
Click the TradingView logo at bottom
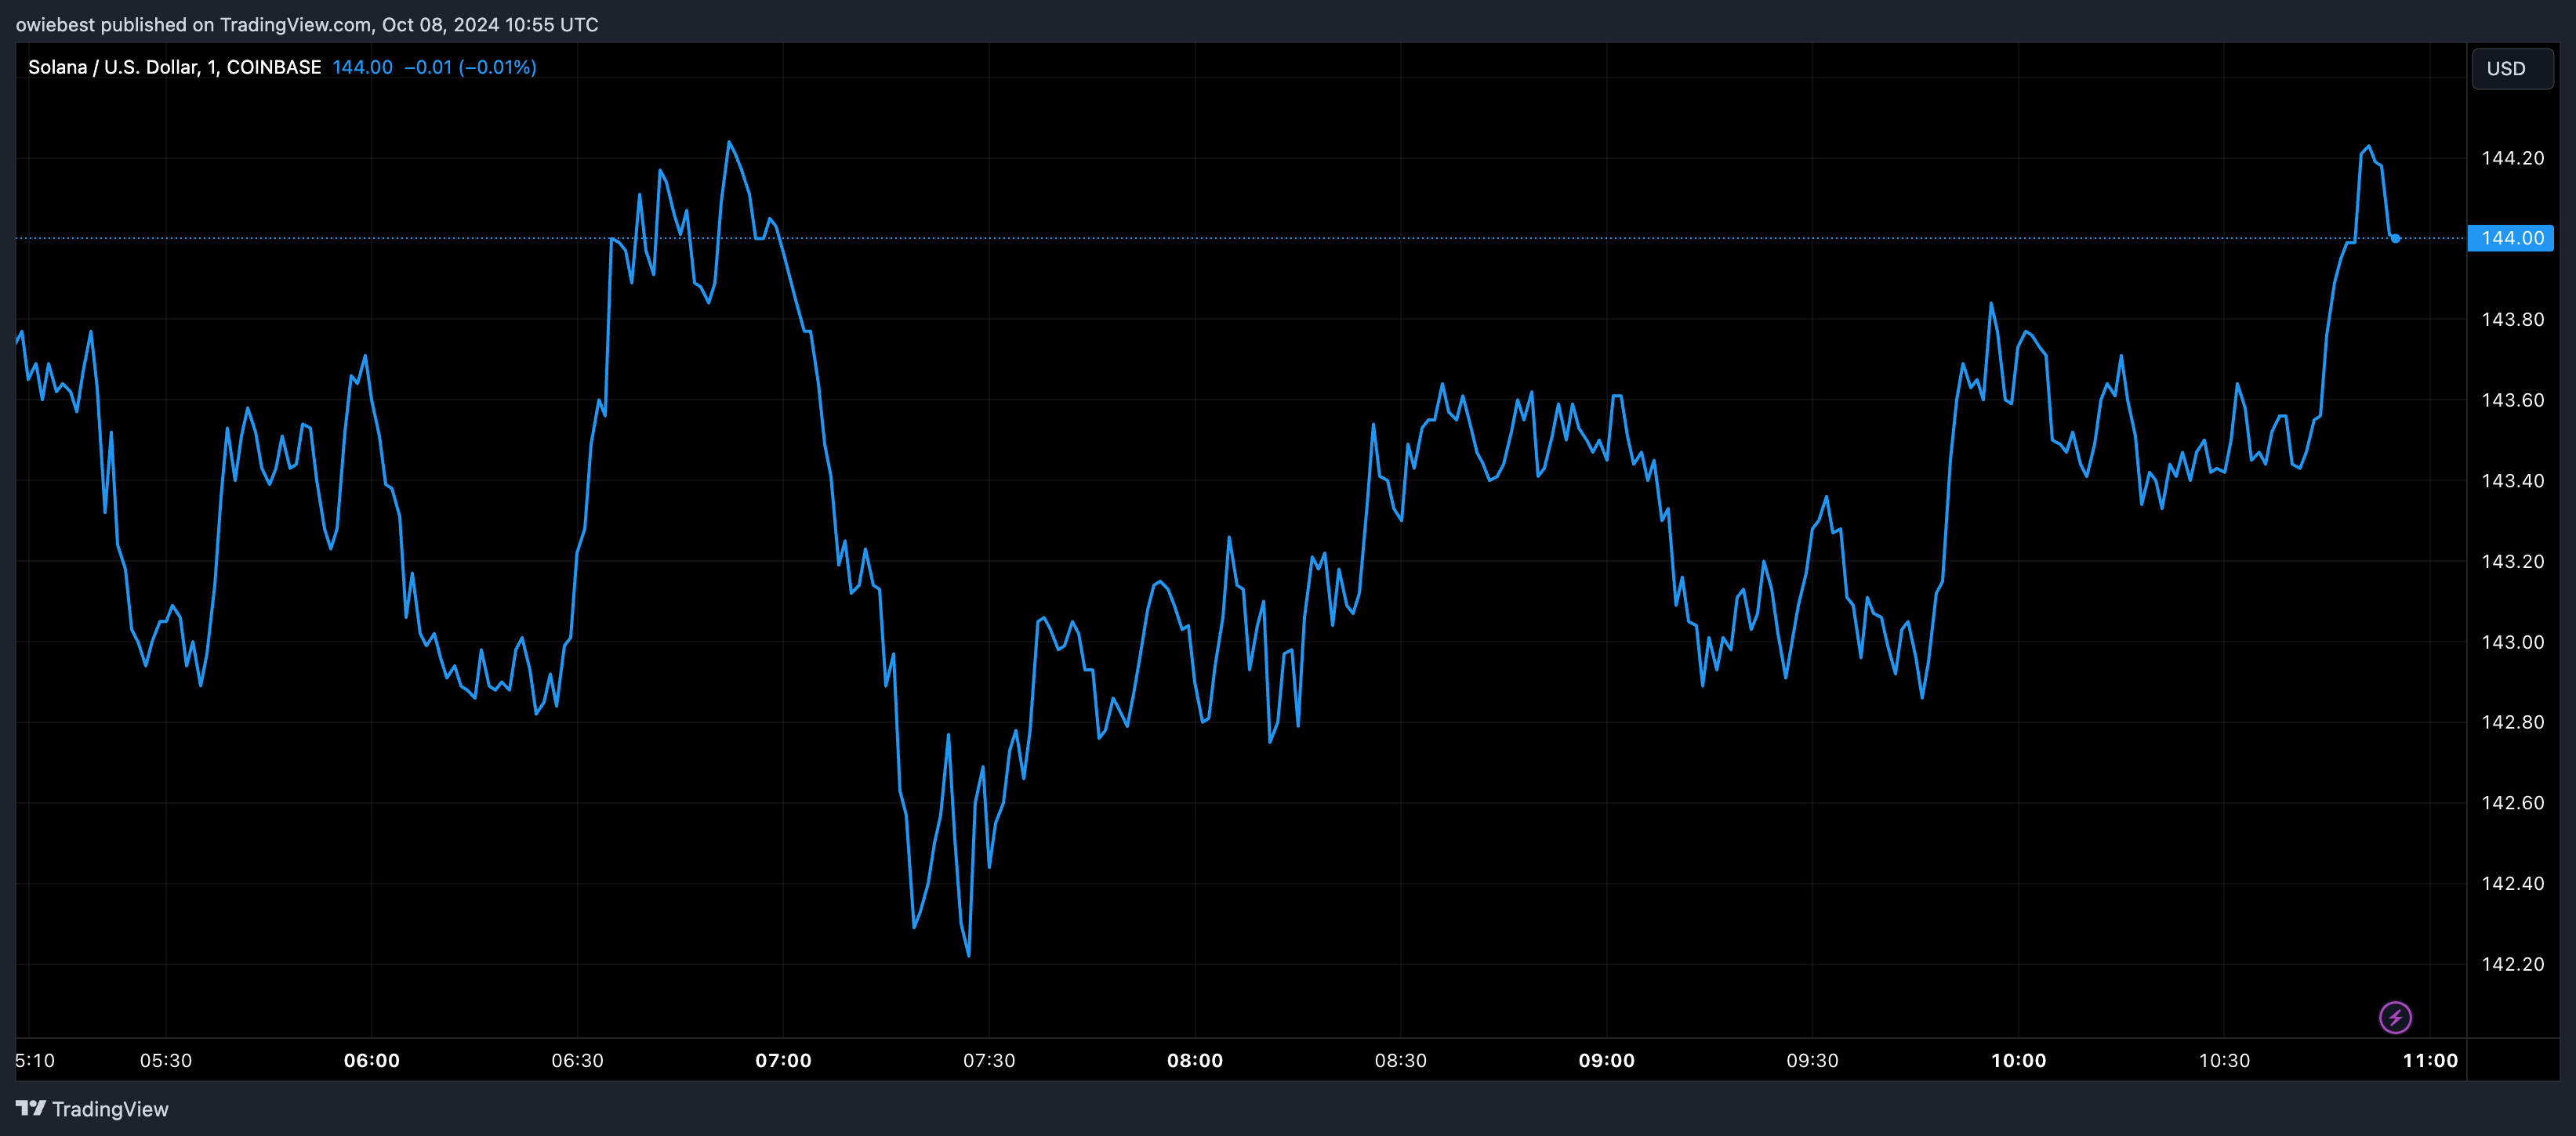point(92,1109)
